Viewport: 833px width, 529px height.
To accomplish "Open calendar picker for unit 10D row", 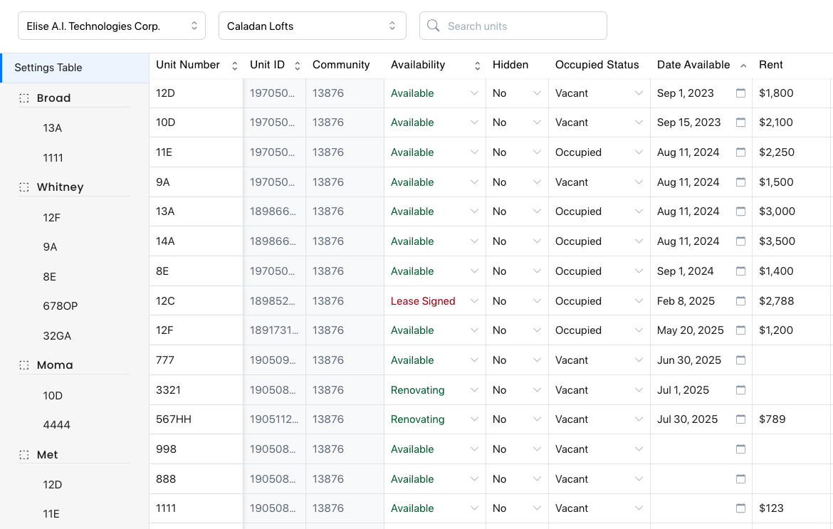I will (x=740, y=122).
